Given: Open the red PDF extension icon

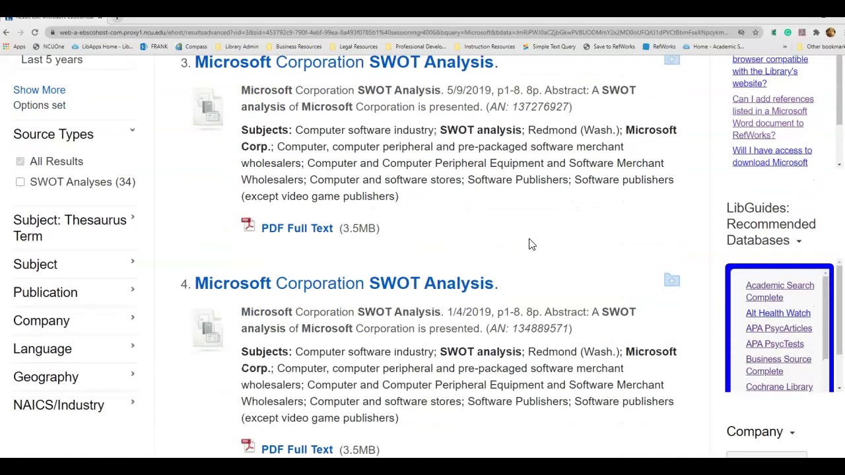Looking at the screenshot, I should coord(802,32).
